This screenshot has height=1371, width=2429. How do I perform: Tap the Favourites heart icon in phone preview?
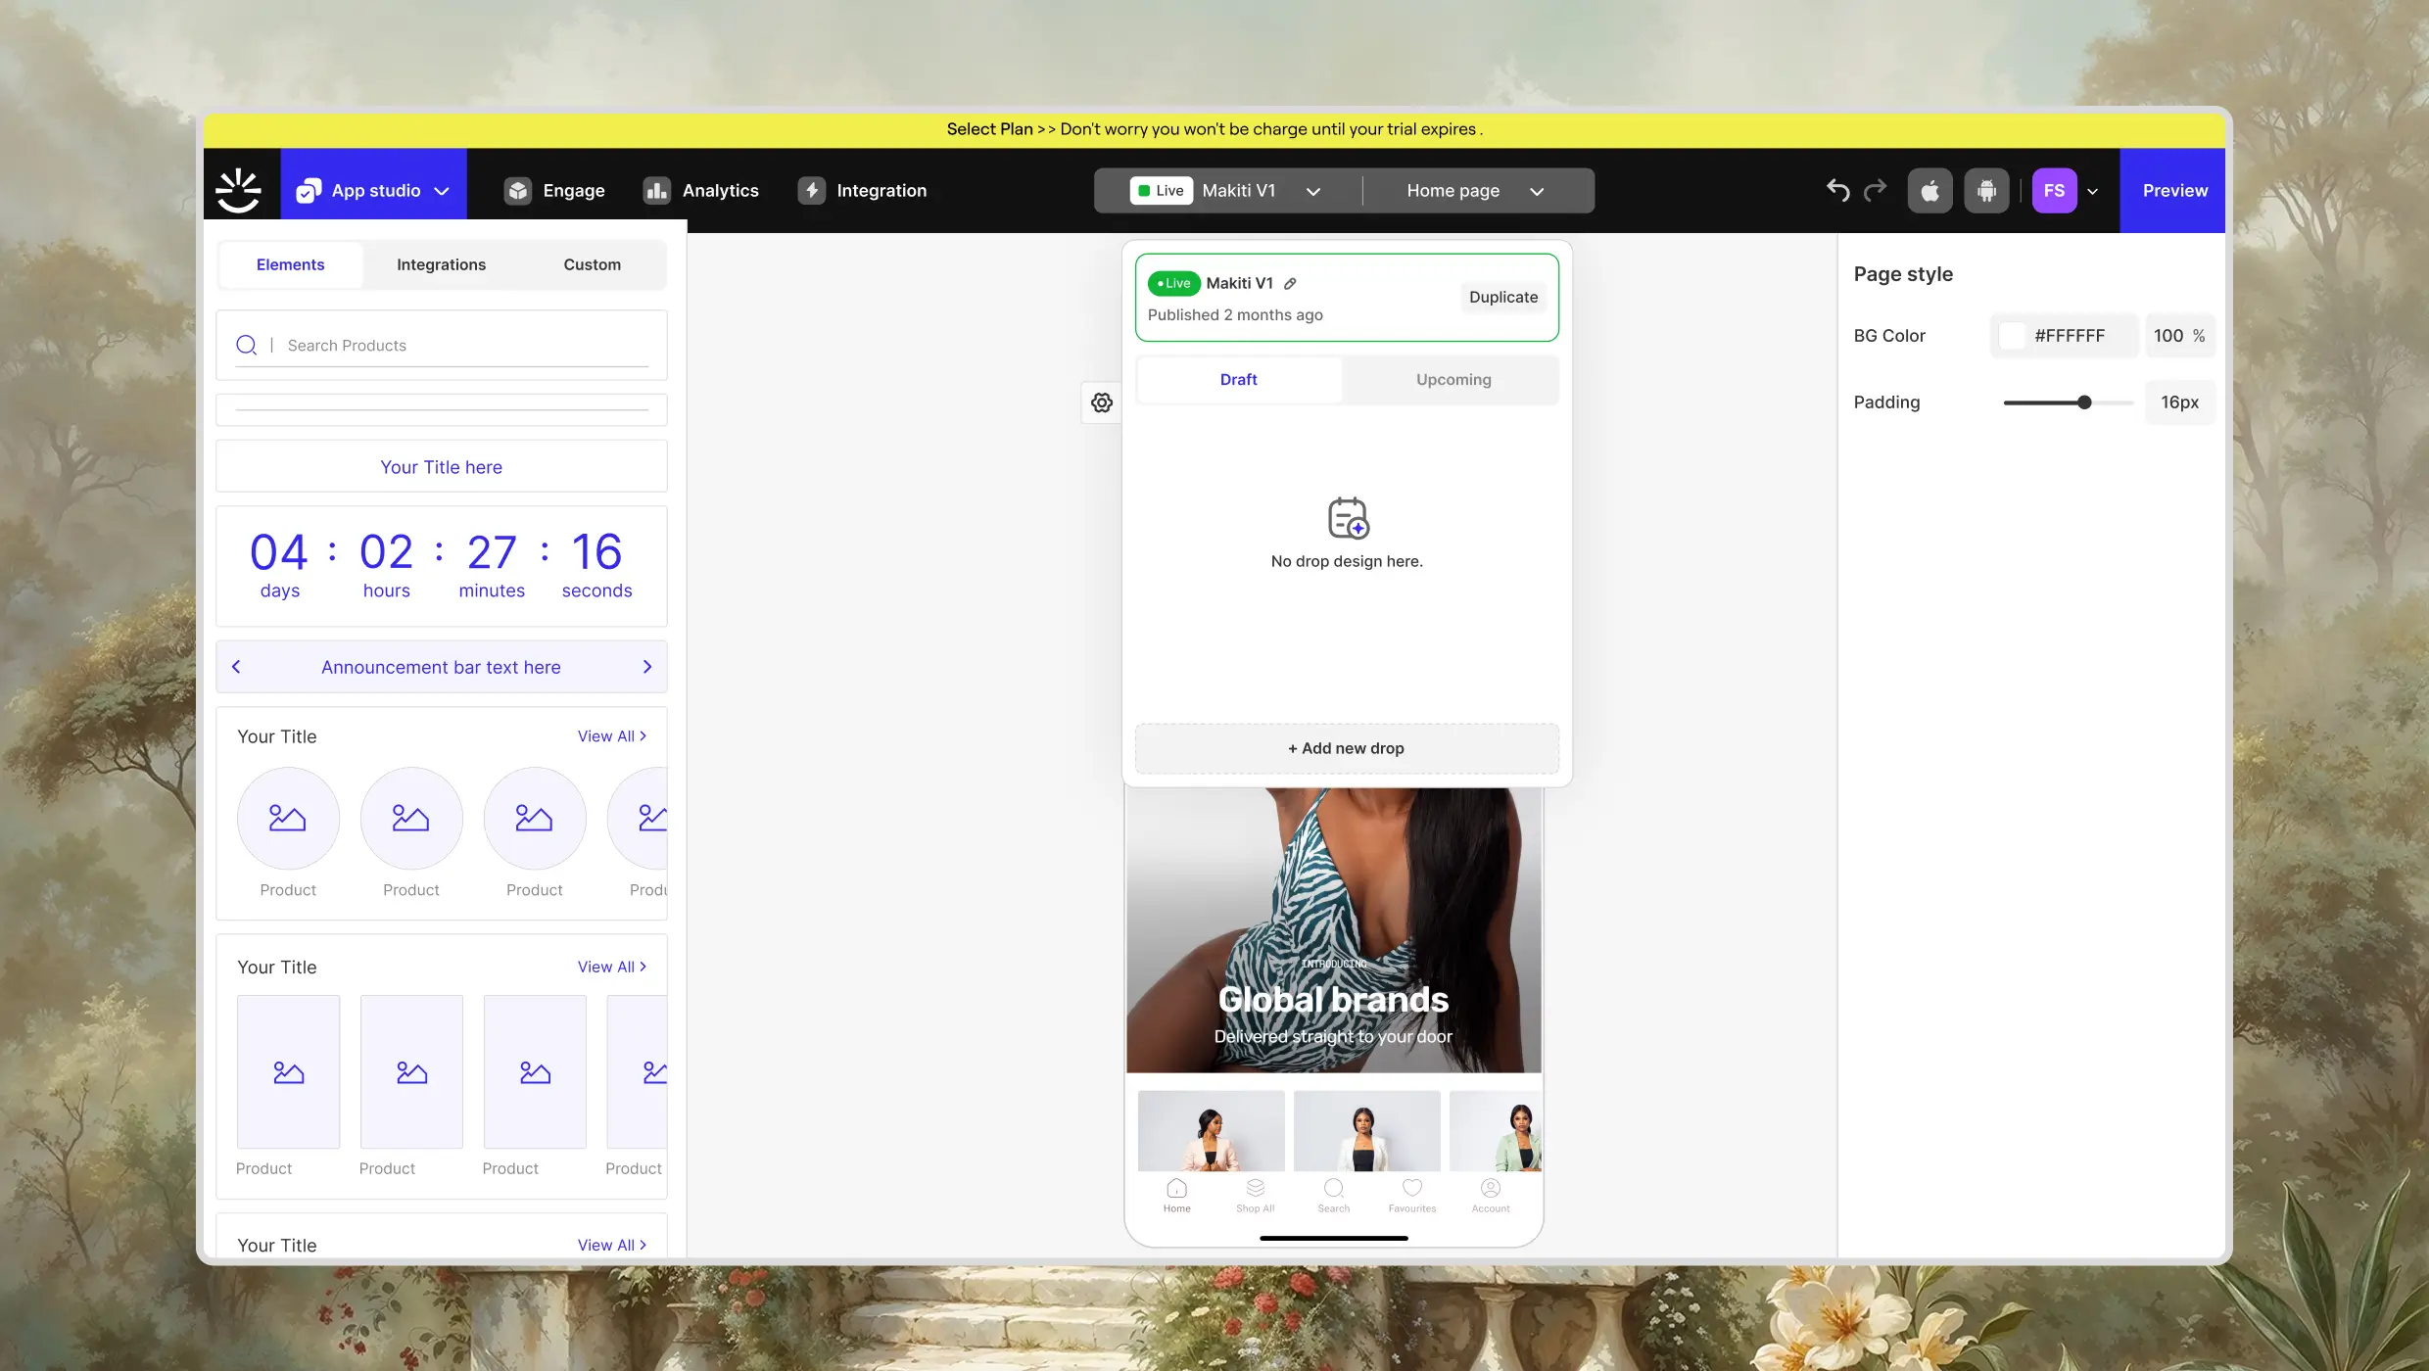click(1411, 1189)
